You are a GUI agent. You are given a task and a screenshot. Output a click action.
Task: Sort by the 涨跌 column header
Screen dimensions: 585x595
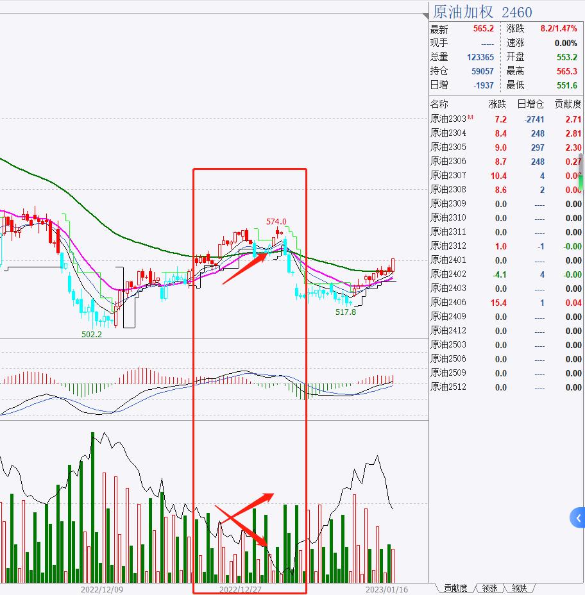497,104
